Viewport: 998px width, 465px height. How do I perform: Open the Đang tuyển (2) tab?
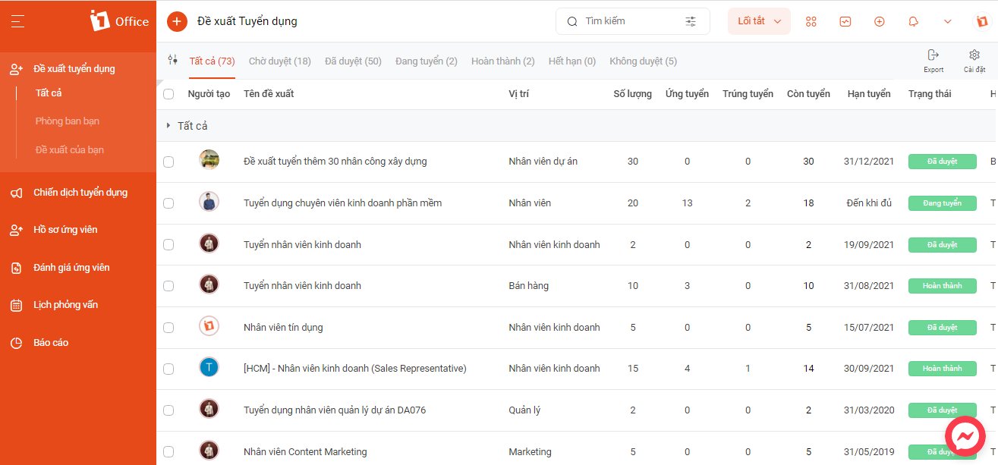426,61
